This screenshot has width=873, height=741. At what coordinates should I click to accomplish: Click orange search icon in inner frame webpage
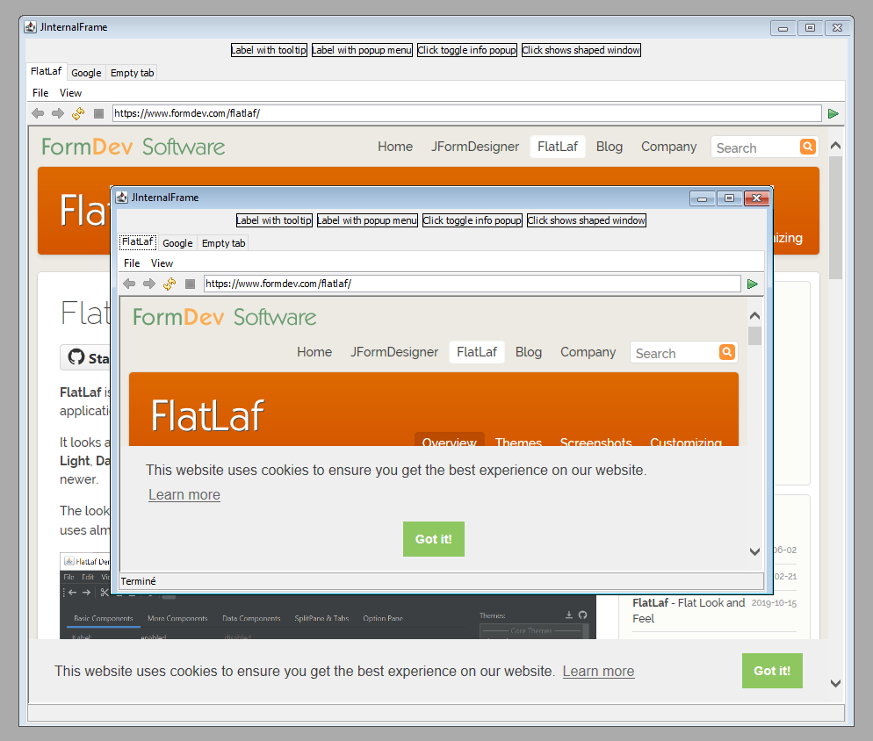pos(727,352)
